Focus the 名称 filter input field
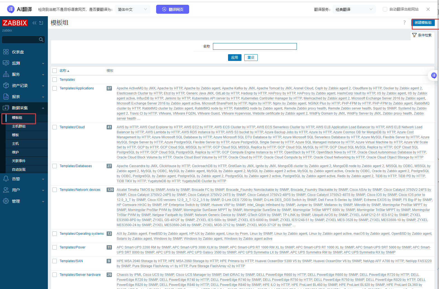439x289 pixels. [255, 46]
